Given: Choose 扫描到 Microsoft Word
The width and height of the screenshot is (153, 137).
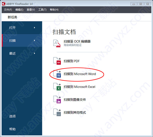Looking at the screenshot, I should (x=80, y=74).
